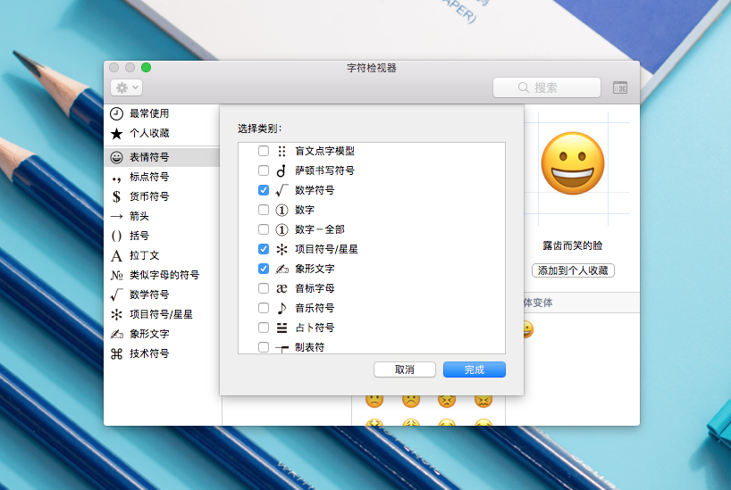Image resolution: width=731 pixels, height=490 pixels.
Task: Click the square root icon in the category list
Action: pyautogui.click(x=281, y=190)
